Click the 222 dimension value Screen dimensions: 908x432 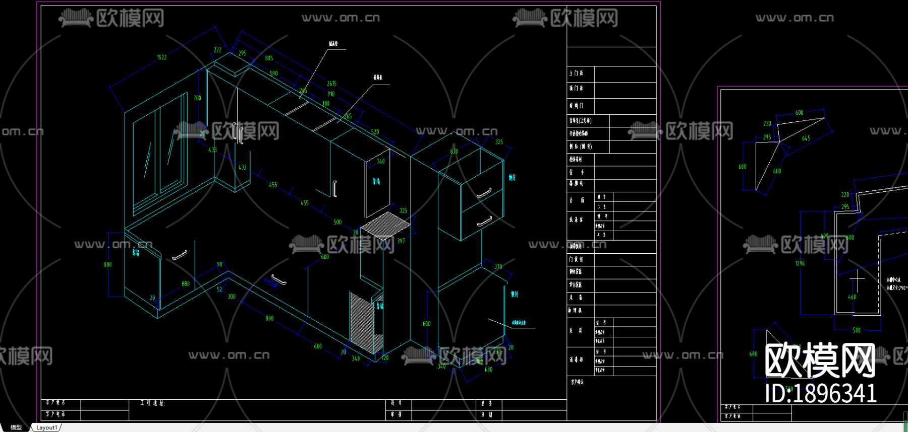217,50
